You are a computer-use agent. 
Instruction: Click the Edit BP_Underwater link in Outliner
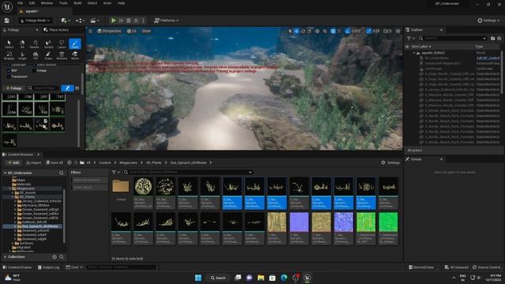coord(488,58)
